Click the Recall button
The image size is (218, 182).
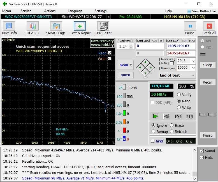[207, 82]
